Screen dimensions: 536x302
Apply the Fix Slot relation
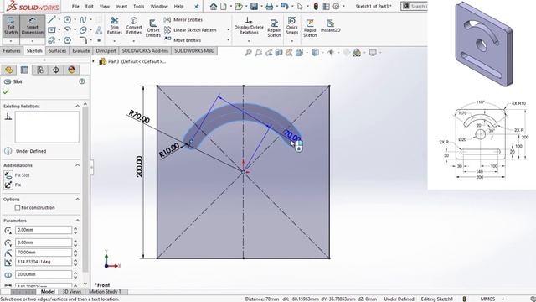(17, 175)
